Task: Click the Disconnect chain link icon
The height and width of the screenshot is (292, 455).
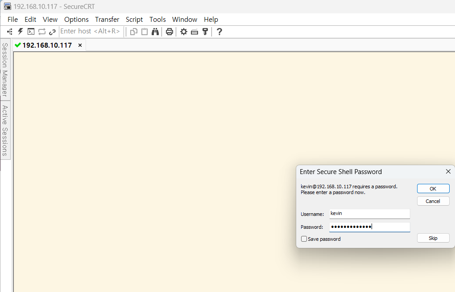Action: point(52,32)
